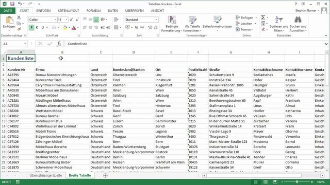This screenshot has height=185, width=330.
Task: Open the Name Box A1 dropdown arrow
Action: point(25,44)
